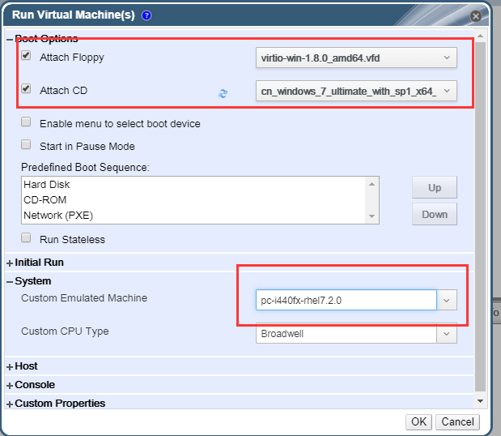Expand the Initial Run section

click(x=36, y=263)
